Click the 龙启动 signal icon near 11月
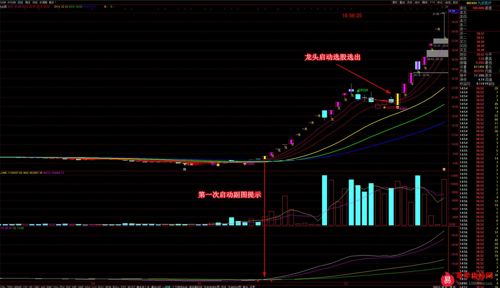500x288 pixels. coord(245,164)
